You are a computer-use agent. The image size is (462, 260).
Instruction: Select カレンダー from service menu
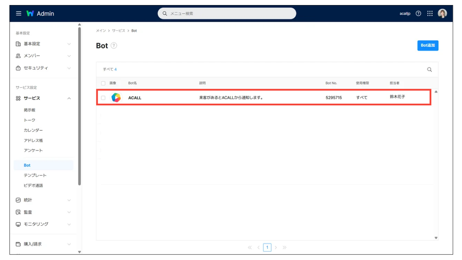pos(33,130)
